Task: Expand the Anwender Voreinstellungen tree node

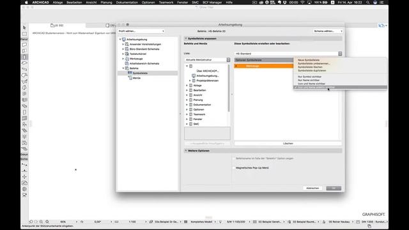Action: 123,44
